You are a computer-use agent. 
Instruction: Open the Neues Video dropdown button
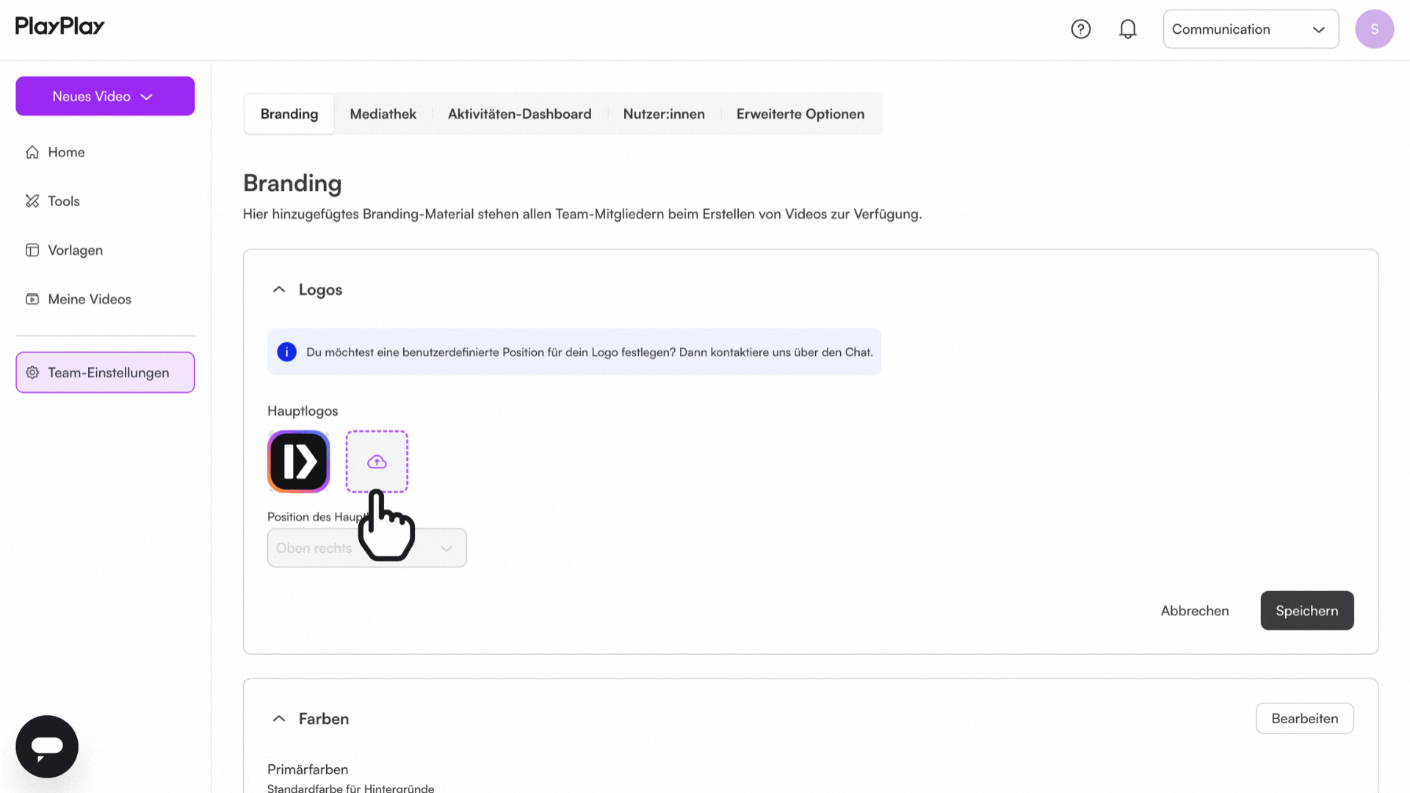tap(105, 96)
